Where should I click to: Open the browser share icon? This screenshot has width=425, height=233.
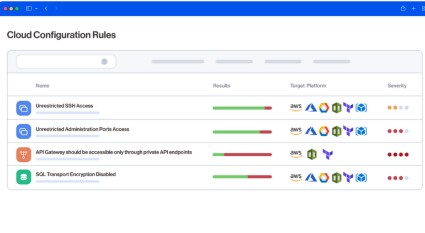click(x=403, y=8)
